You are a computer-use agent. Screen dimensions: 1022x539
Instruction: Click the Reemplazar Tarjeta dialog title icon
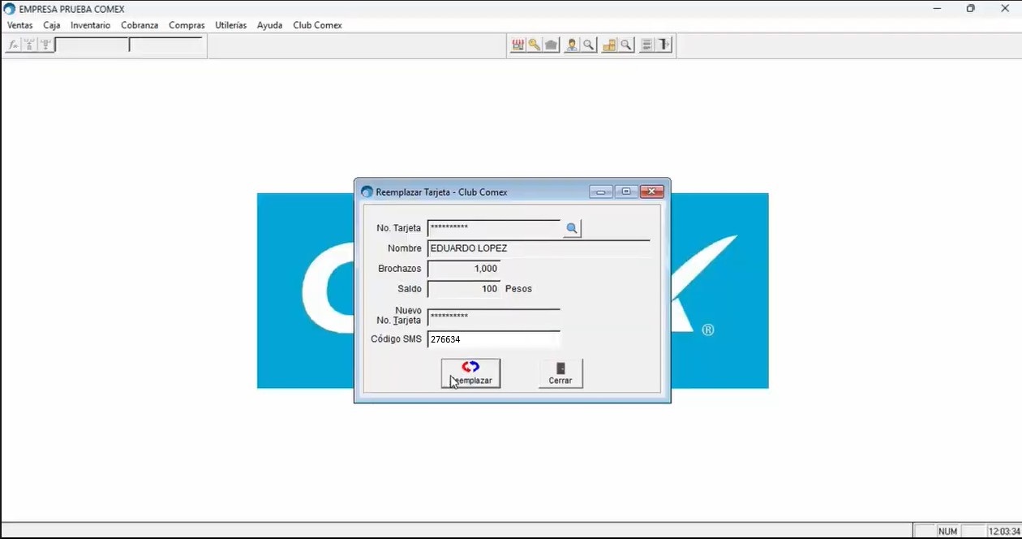point(367,192)
